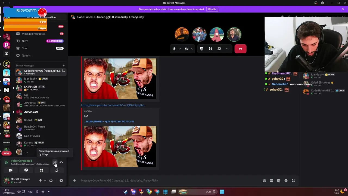
Task: Open apps launcher in message bar
Action: [x=293, y=180]
